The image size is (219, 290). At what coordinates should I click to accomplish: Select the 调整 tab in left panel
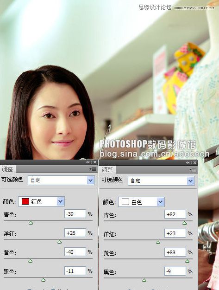pos(7,169)
